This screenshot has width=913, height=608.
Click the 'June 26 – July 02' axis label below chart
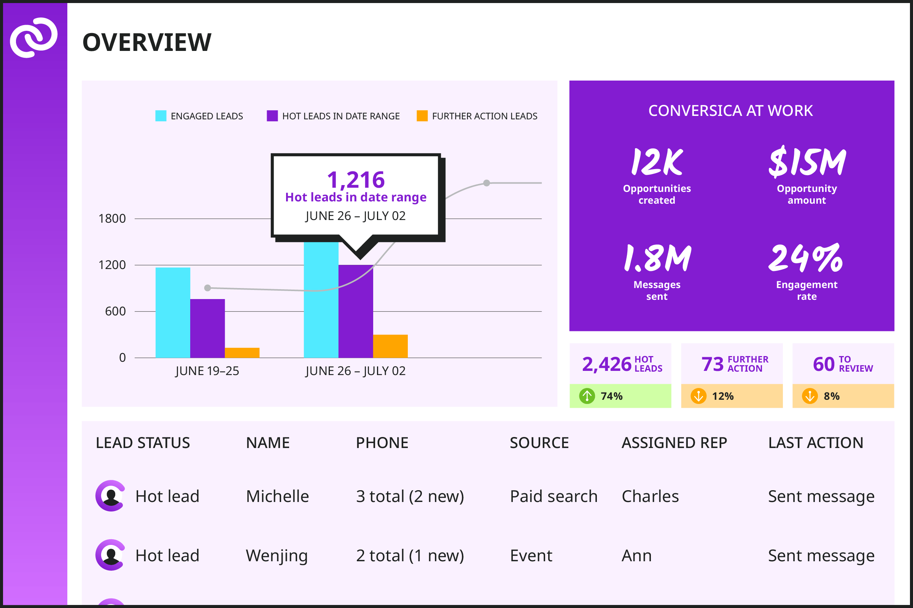click(x=355, y=371)
